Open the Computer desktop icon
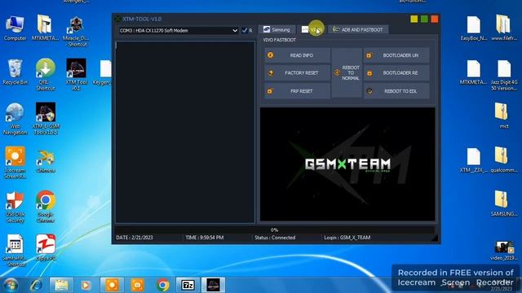This screenshot has width=522, height=293. [x=15, y=28]
